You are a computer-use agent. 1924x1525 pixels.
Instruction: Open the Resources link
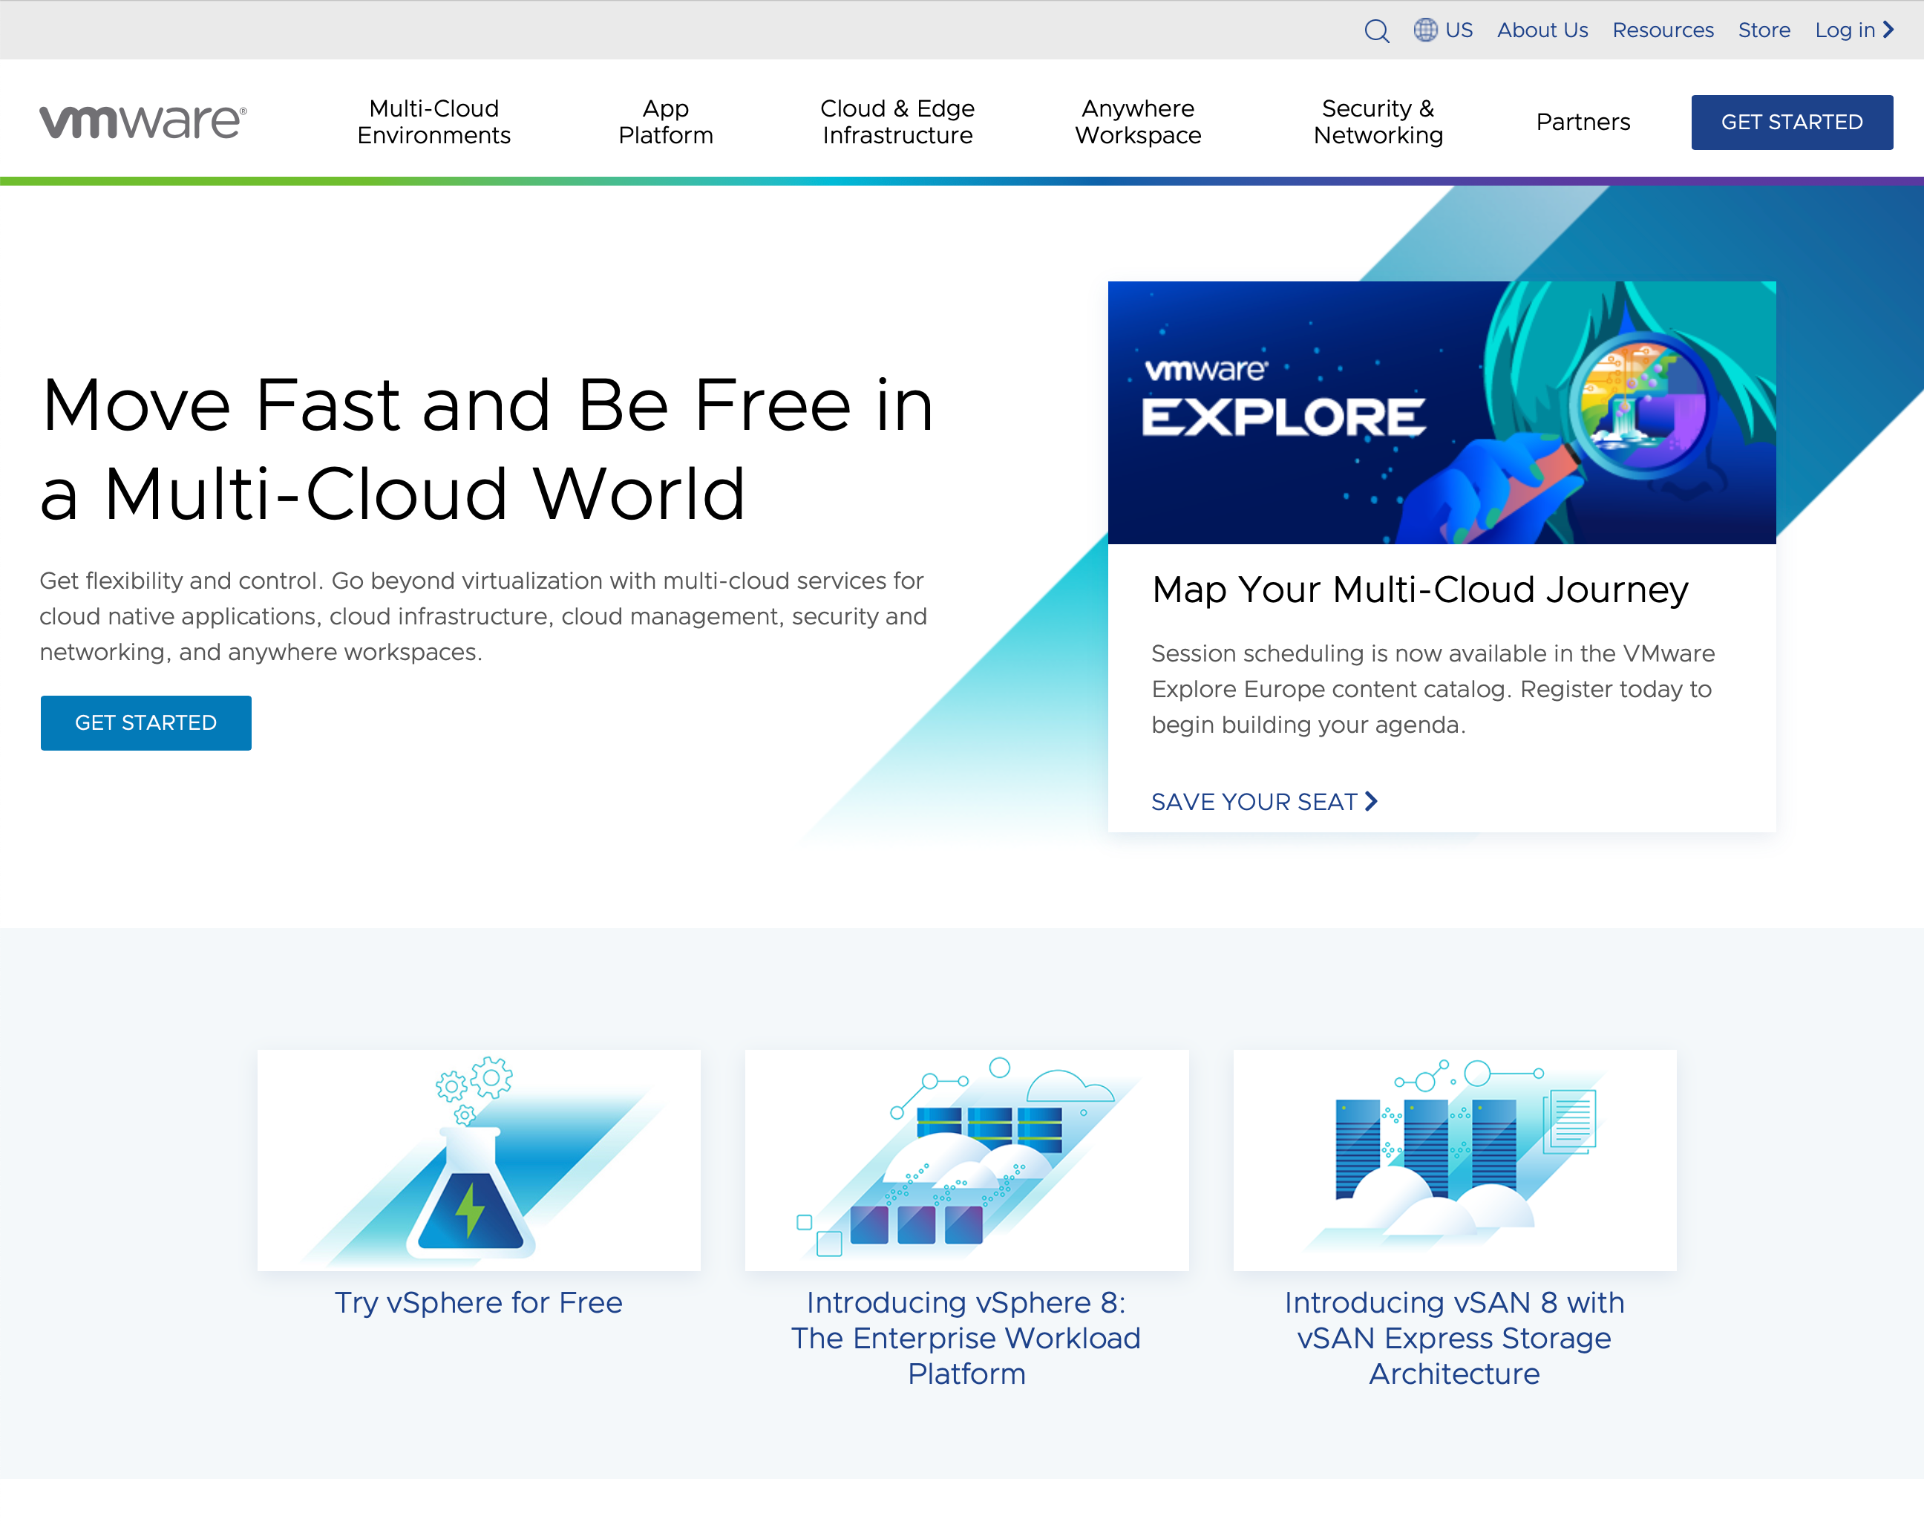(x=1663, y=30)
